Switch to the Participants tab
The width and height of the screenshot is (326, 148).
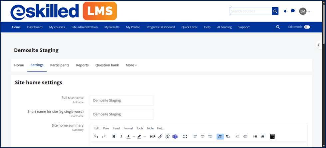[x=60, y=65]
